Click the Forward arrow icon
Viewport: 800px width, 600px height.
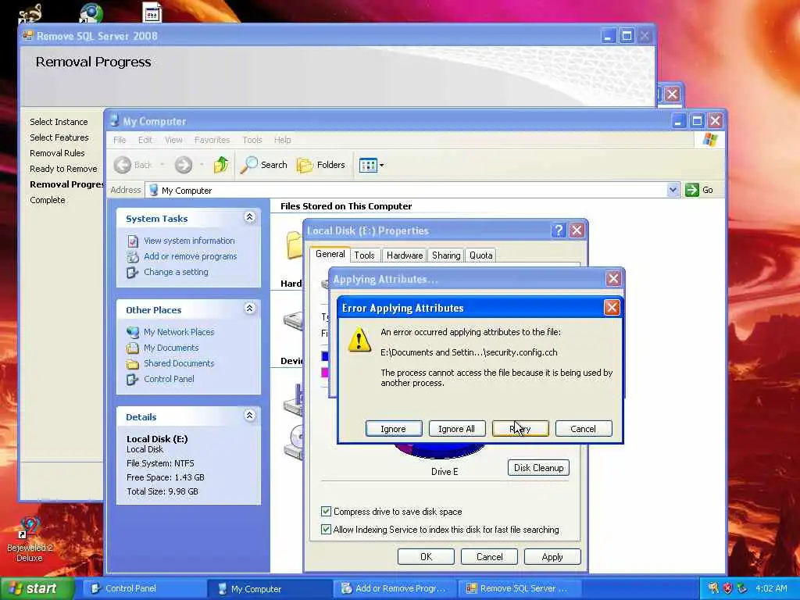(x=183, y=165)
